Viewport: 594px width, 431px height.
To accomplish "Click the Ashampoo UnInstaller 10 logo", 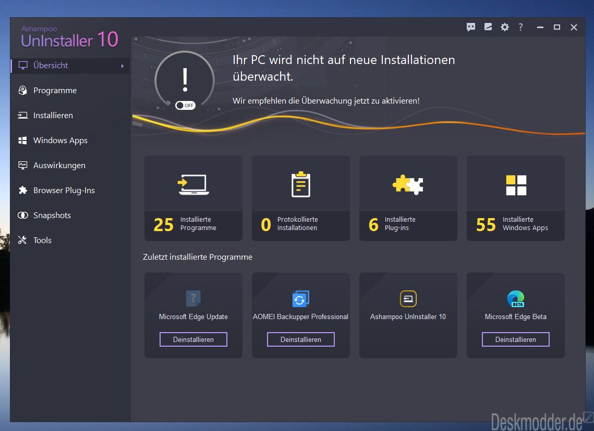I will pos(70,37).
